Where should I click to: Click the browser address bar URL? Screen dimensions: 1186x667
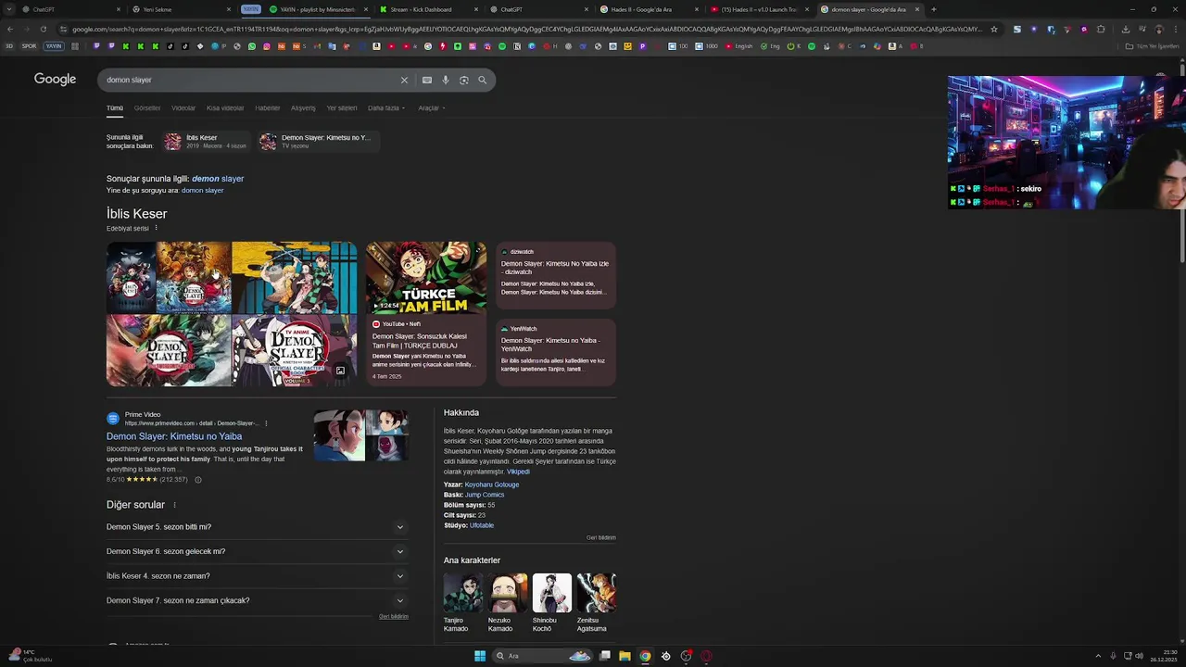pos(527,29)
